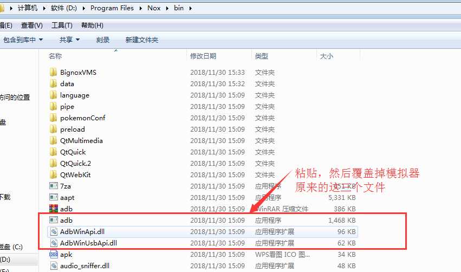Open the 查看(V) menu
The image size is (461, 272).
pos(32,25)
